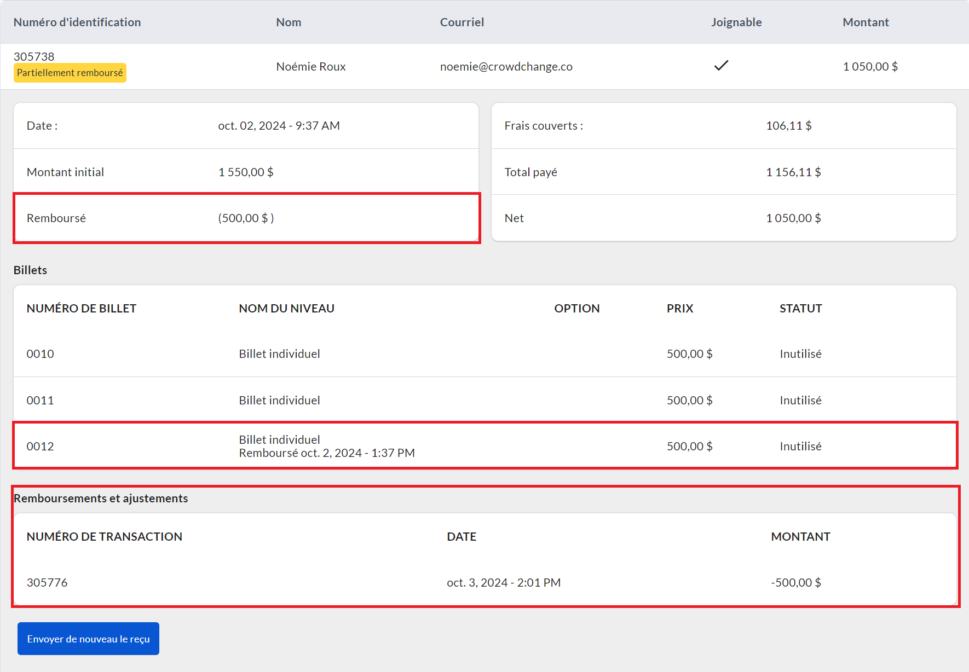
Task: Click the 'Numéro d'identification' column header
Action: [x=77, y=22]
